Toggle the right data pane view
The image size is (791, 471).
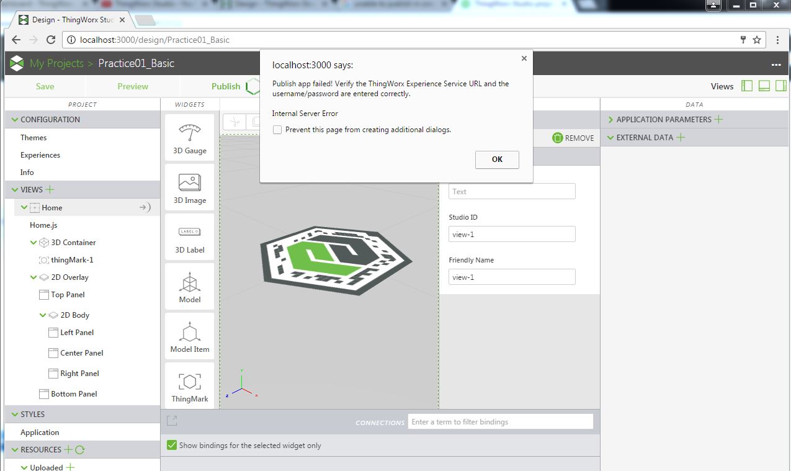(781, 86)
